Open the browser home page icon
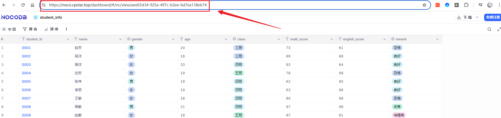 click(x=32, y=5)
